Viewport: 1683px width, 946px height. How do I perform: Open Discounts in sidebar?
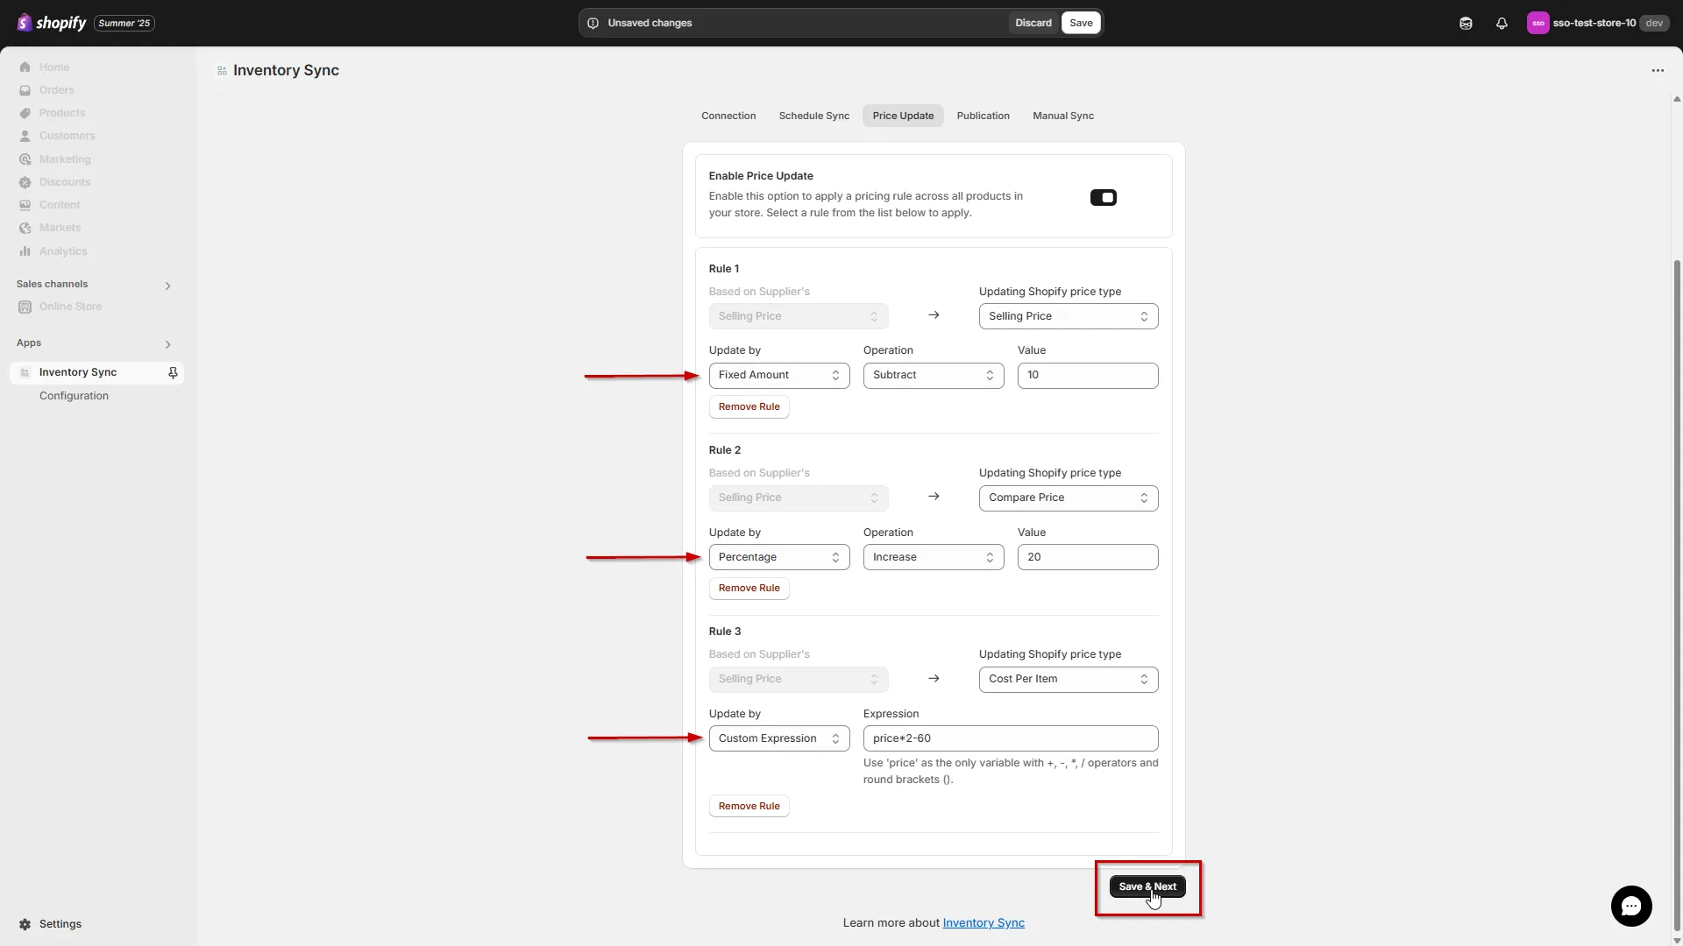(x=65, y=182)
